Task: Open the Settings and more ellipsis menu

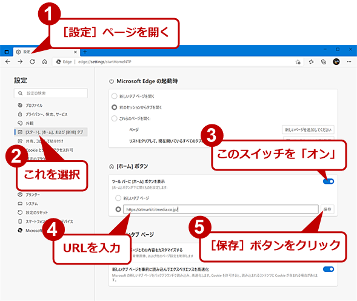Action: [349, 61]
